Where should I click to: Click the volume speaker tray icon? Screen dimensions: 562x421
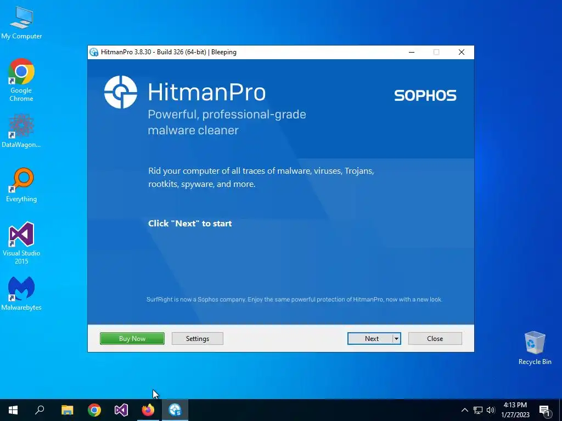point(491,410)
